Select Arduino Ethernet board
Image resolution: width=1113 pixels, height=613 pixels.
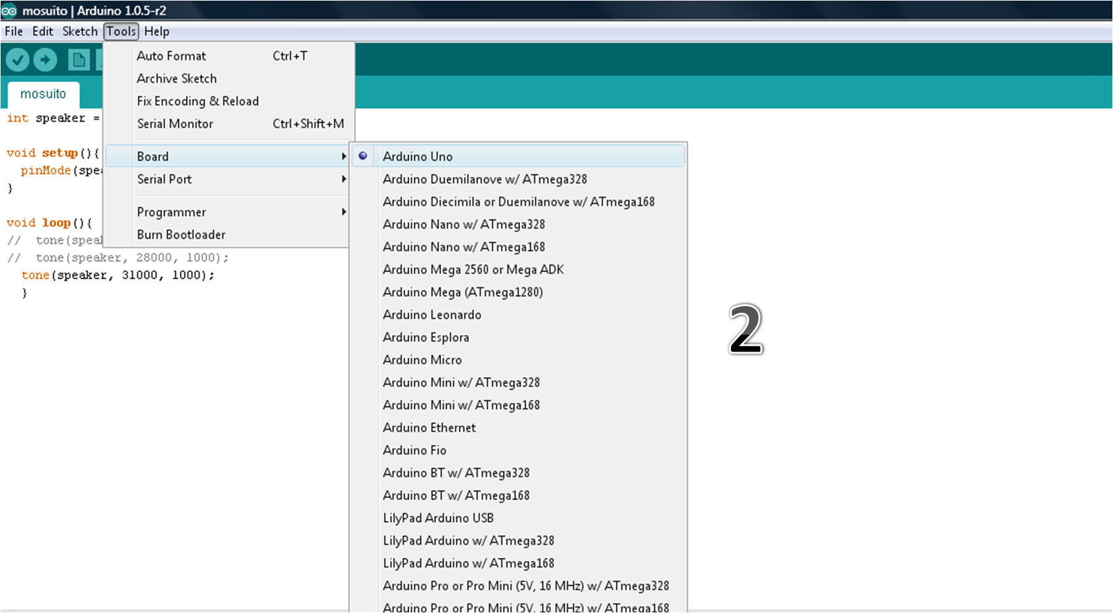[519, 428]
